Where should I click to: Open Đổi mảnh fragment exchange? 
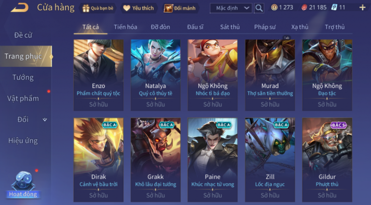pyautogui.click(x=180, y=8)
